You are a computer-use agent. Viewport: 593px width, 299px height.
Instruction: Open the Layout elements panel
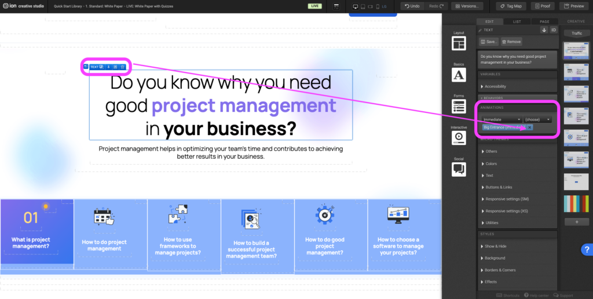[x=459, y=43]
